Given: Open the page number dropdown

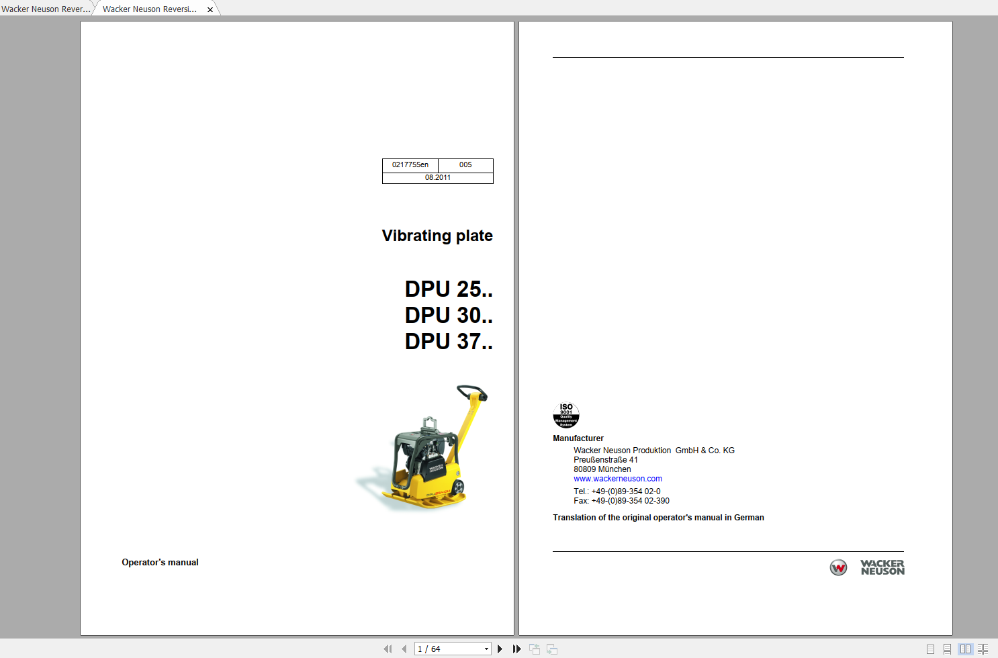Looking at the screenshot, I should [x=486, y=649].
